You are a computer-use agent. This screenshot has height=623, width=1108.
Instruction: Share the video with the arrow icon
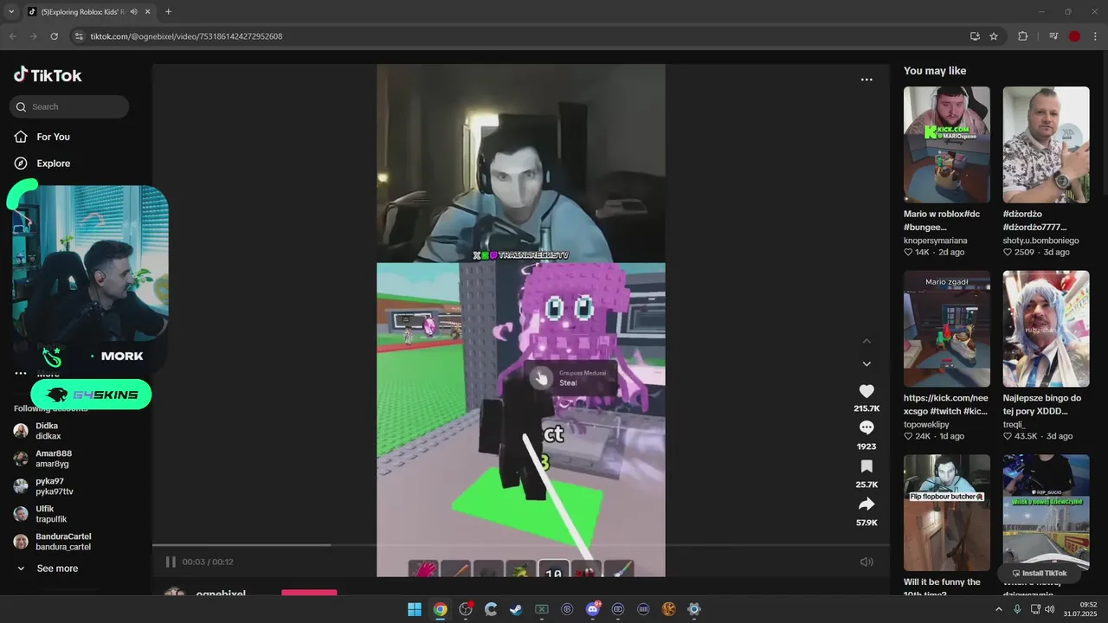click(866, 504)
